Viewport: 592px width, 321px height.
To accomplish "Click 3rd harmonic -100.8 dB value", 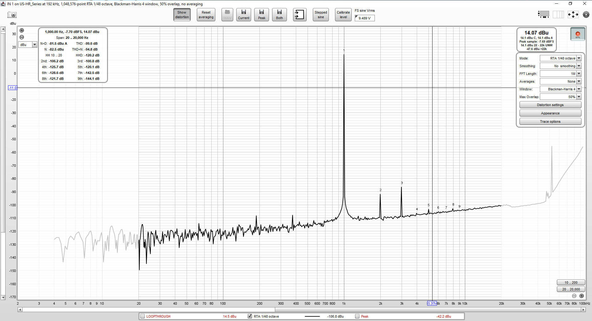I will tap(92, 61).
